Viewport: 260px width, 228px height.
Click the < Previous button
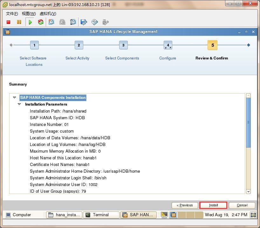[185, 205]
